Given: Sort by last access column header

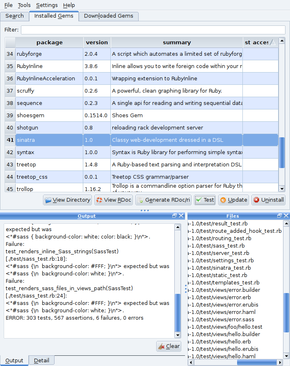Looking at the screenshot, I should (260, 43).
